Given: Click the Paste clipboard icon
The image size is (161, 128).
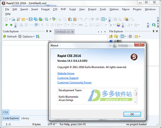Looking at the screenshot, I should click(70, 19).
